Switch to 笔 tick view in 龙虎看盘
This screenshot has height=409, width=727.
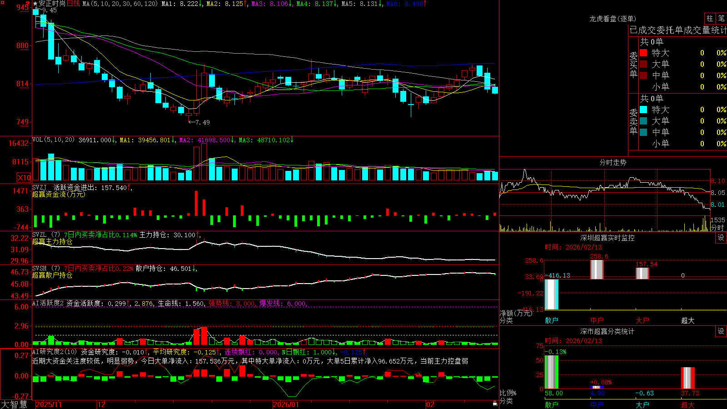(x=721, y=18)
